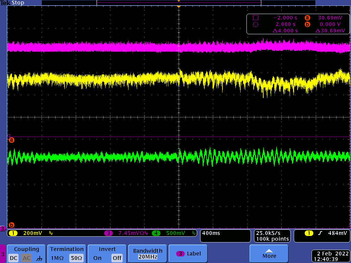Select 50Ω termination
Screen dimensions: 351x263
(76, 258)
